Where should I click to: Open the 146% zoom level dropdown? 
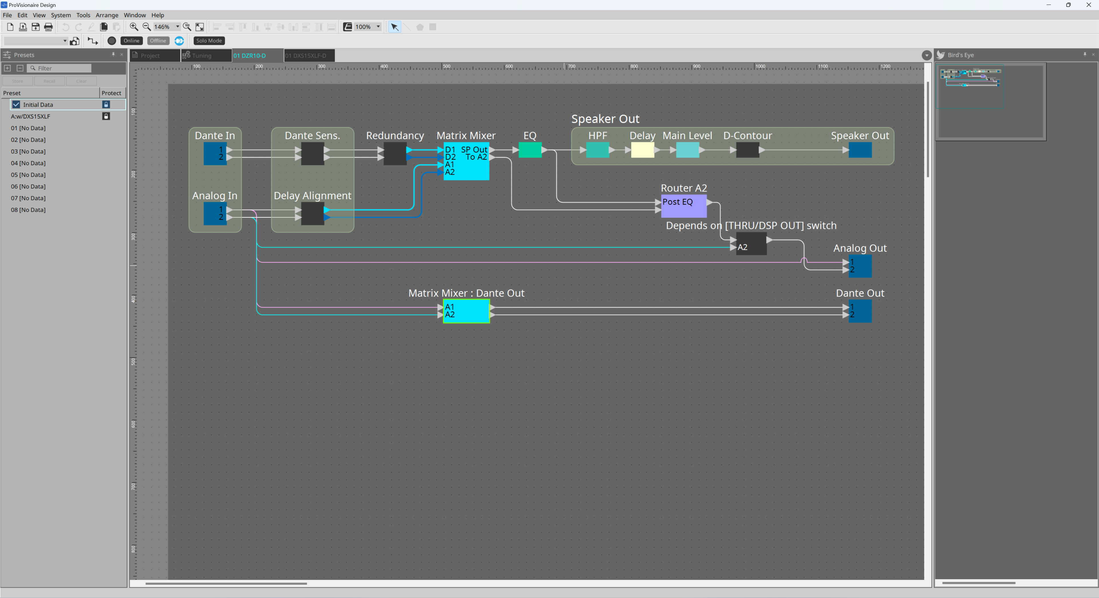(178, 26)
